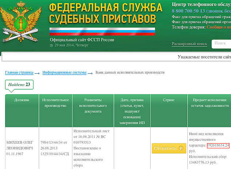The width and height of the screenshot is (231, 169).
Task: Click the Russian tricolor flag stripe
Action: (102, 31)
